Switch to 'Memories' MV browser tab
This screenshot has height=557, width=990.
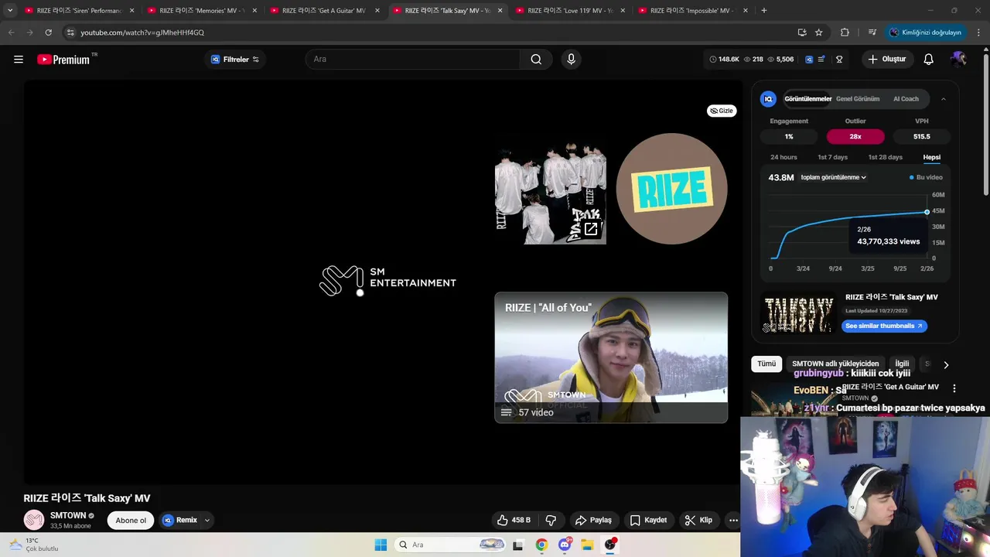202,11
